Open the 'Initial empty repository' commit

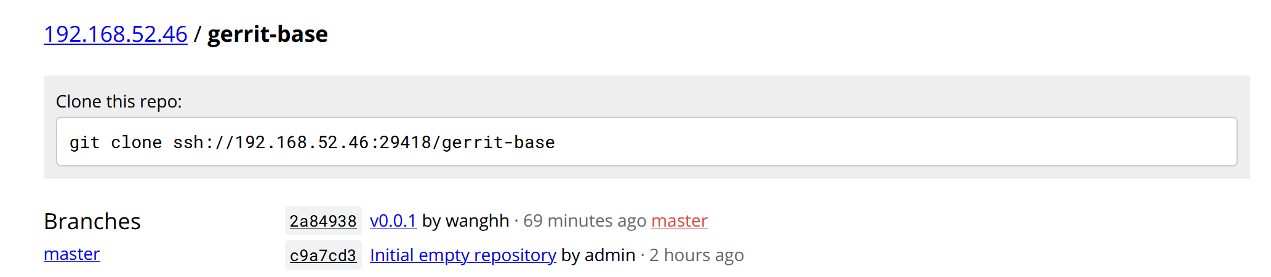pyautogui.click(x=463, y=255)
